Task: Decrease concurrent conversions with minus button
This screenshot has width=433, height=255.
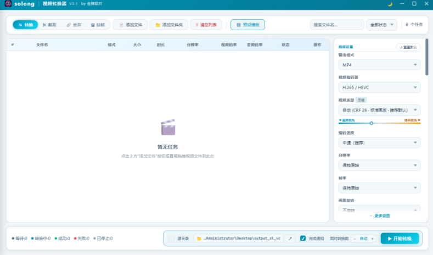Action: (x=355, y=239)
